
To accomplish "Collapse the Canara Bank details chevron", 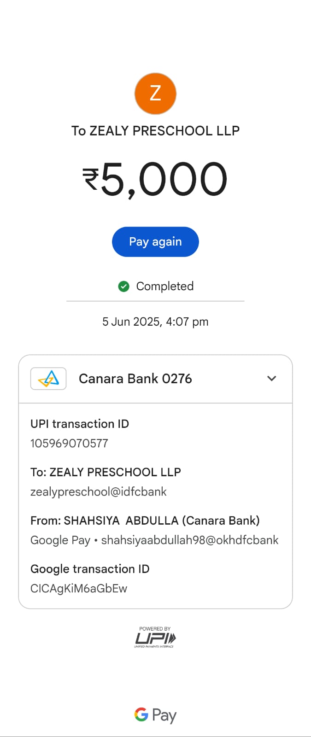I will click(x=272, y=379).
